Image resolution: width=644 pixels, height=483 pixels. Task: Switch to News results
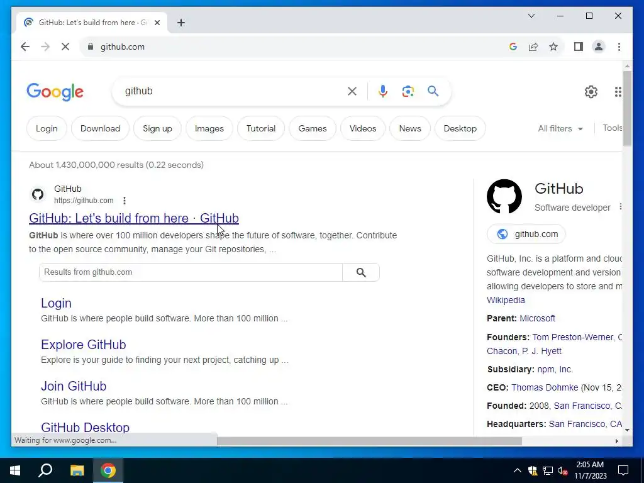[410, 128]
